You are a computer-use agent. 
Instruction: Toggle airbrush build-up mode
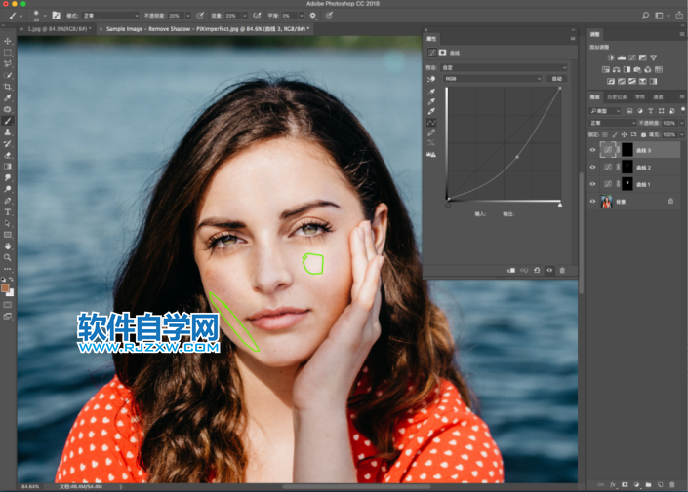[257, 16]
